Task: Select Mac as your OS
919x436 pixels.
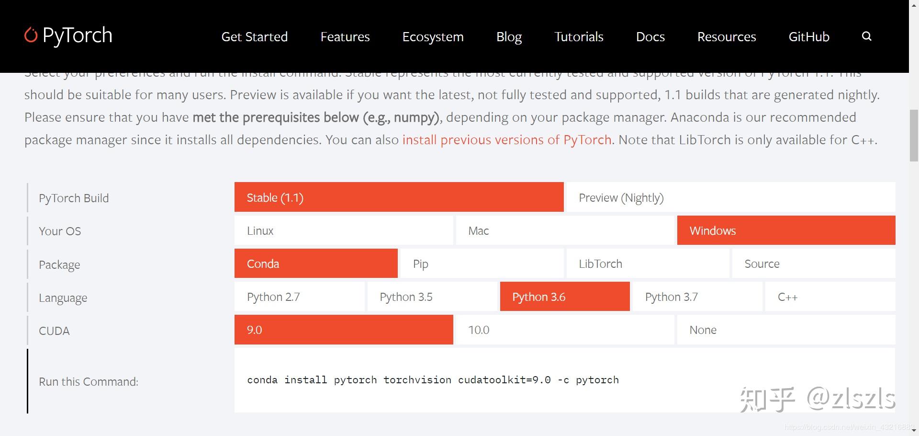Action: click(x=564, y=230)
